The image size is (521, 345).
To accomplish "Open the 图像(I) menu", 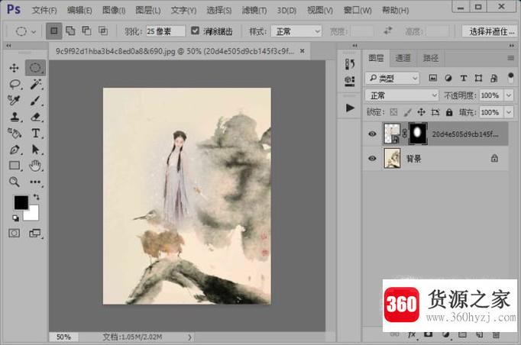I will click(114, 10).
